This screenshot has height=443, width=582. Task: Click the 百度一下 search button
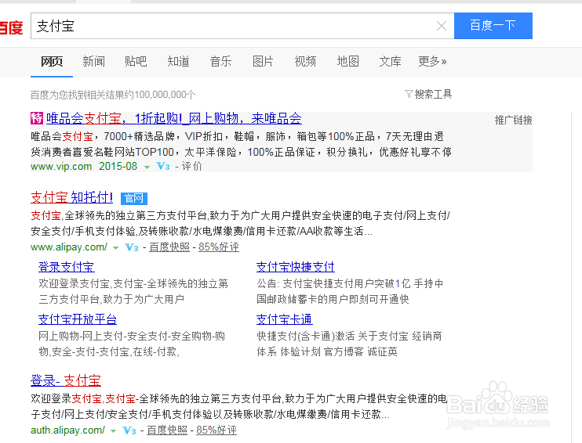point(493,26)
